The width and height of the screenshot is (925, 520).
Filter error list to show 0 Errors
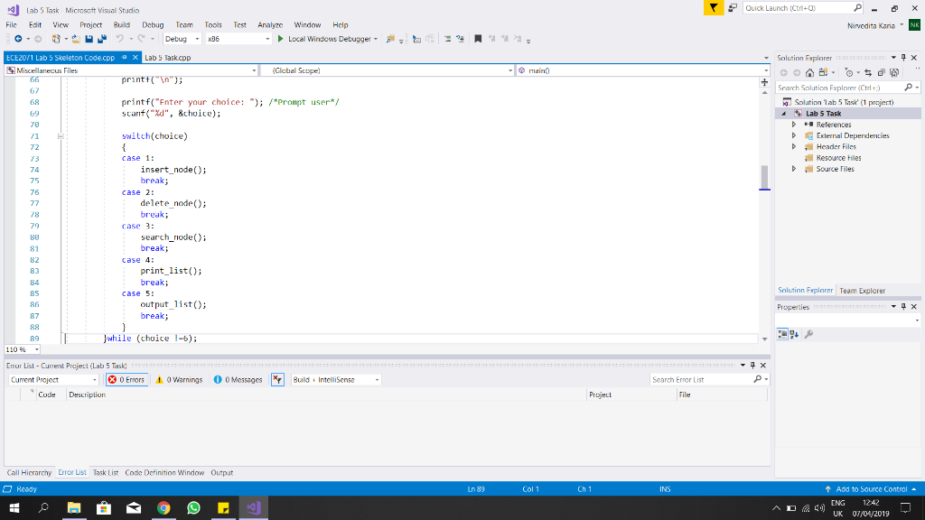pos(125,379)
